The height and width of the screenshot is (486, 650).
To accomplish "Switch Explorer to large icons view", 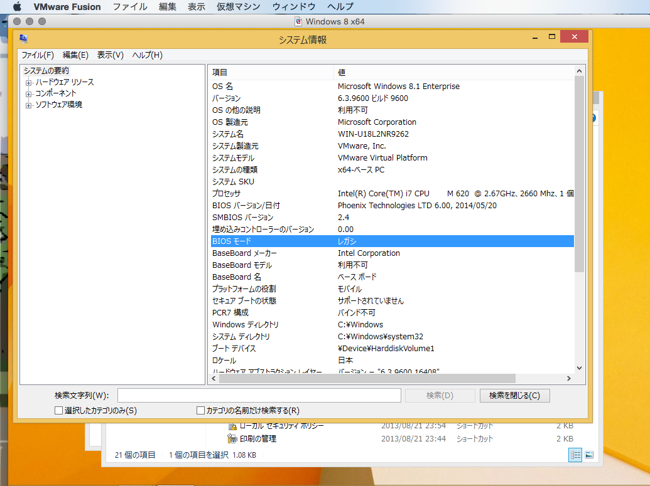I will [589, 455].
